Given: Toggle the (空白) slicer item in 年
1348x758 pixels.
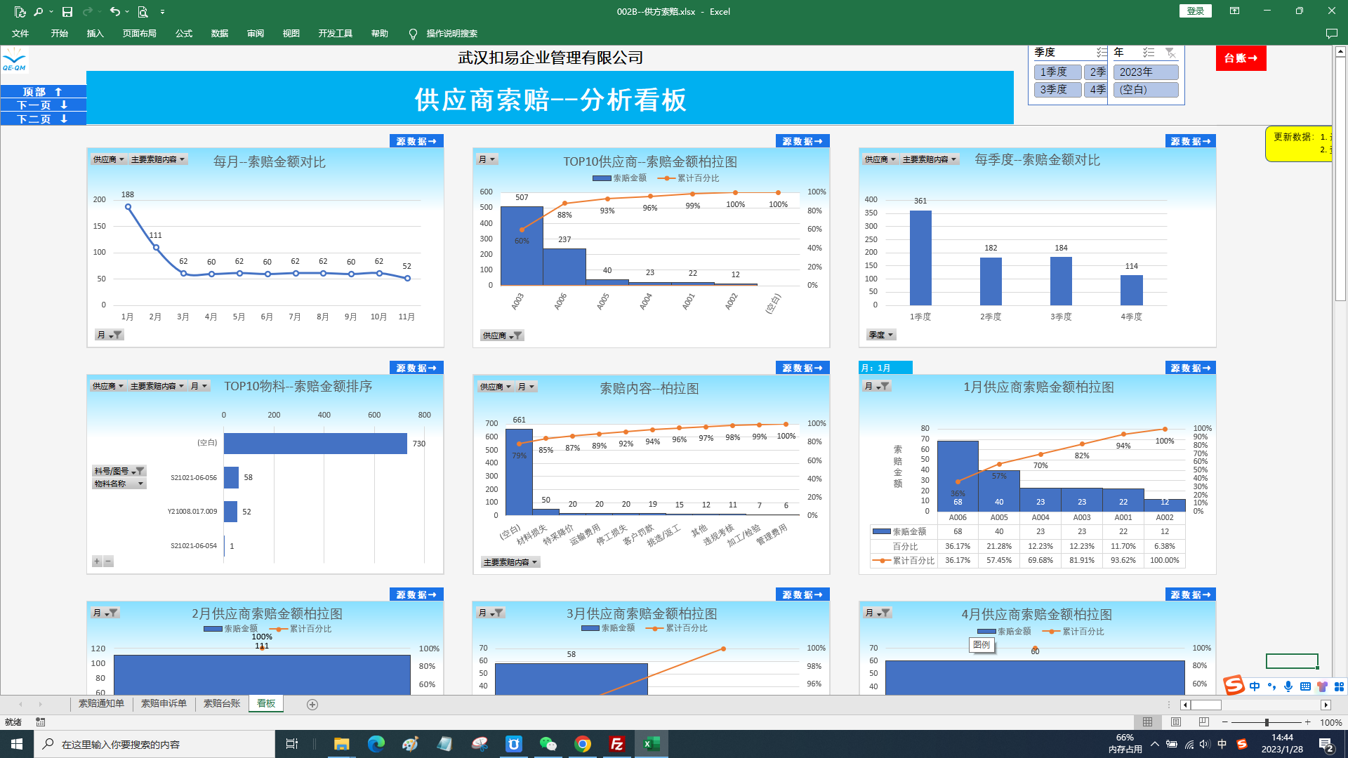Looking at the screenshot, I should tap(1146, 90).
